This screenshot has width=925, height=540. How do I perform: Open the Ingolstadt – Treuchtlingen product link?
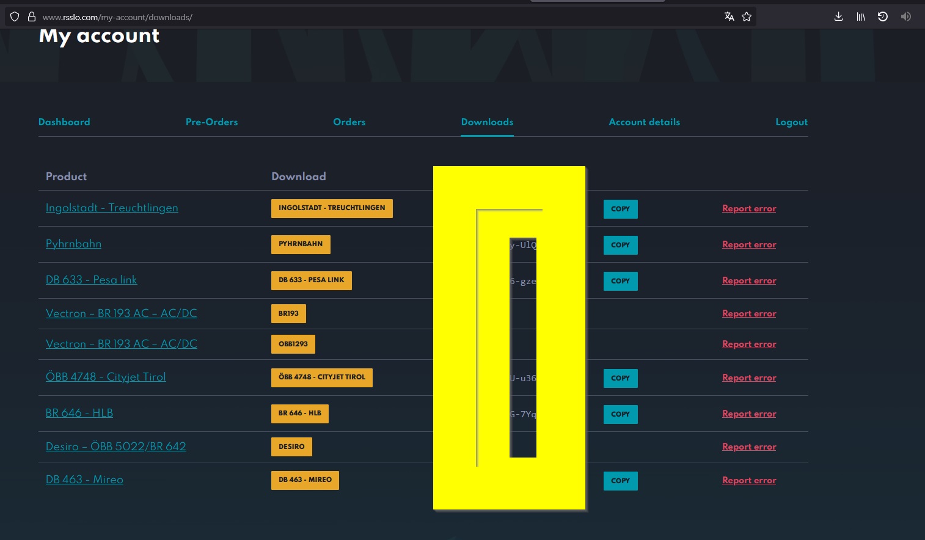click(112, 208)
